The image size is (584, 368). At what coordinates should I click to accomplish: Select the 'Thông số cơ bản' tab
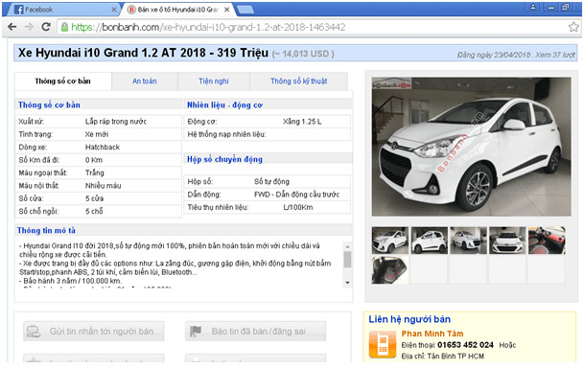pos(63,81)
